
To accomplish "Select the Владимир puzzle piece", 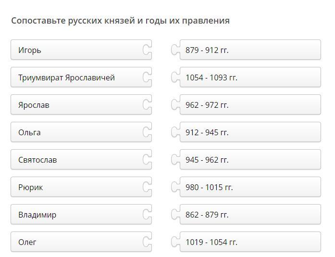I will [77, 215].
